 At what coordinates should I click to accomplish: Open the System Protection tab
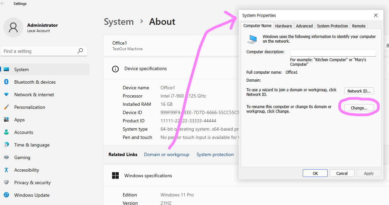332,26
